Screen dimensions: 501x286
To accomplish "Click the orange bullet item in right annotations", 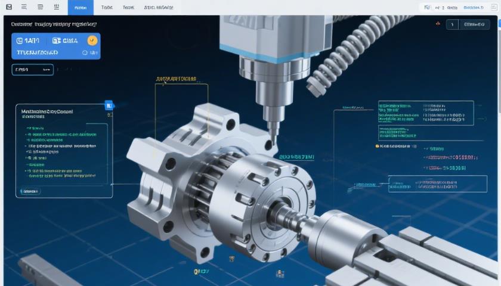I will (396, 146).
